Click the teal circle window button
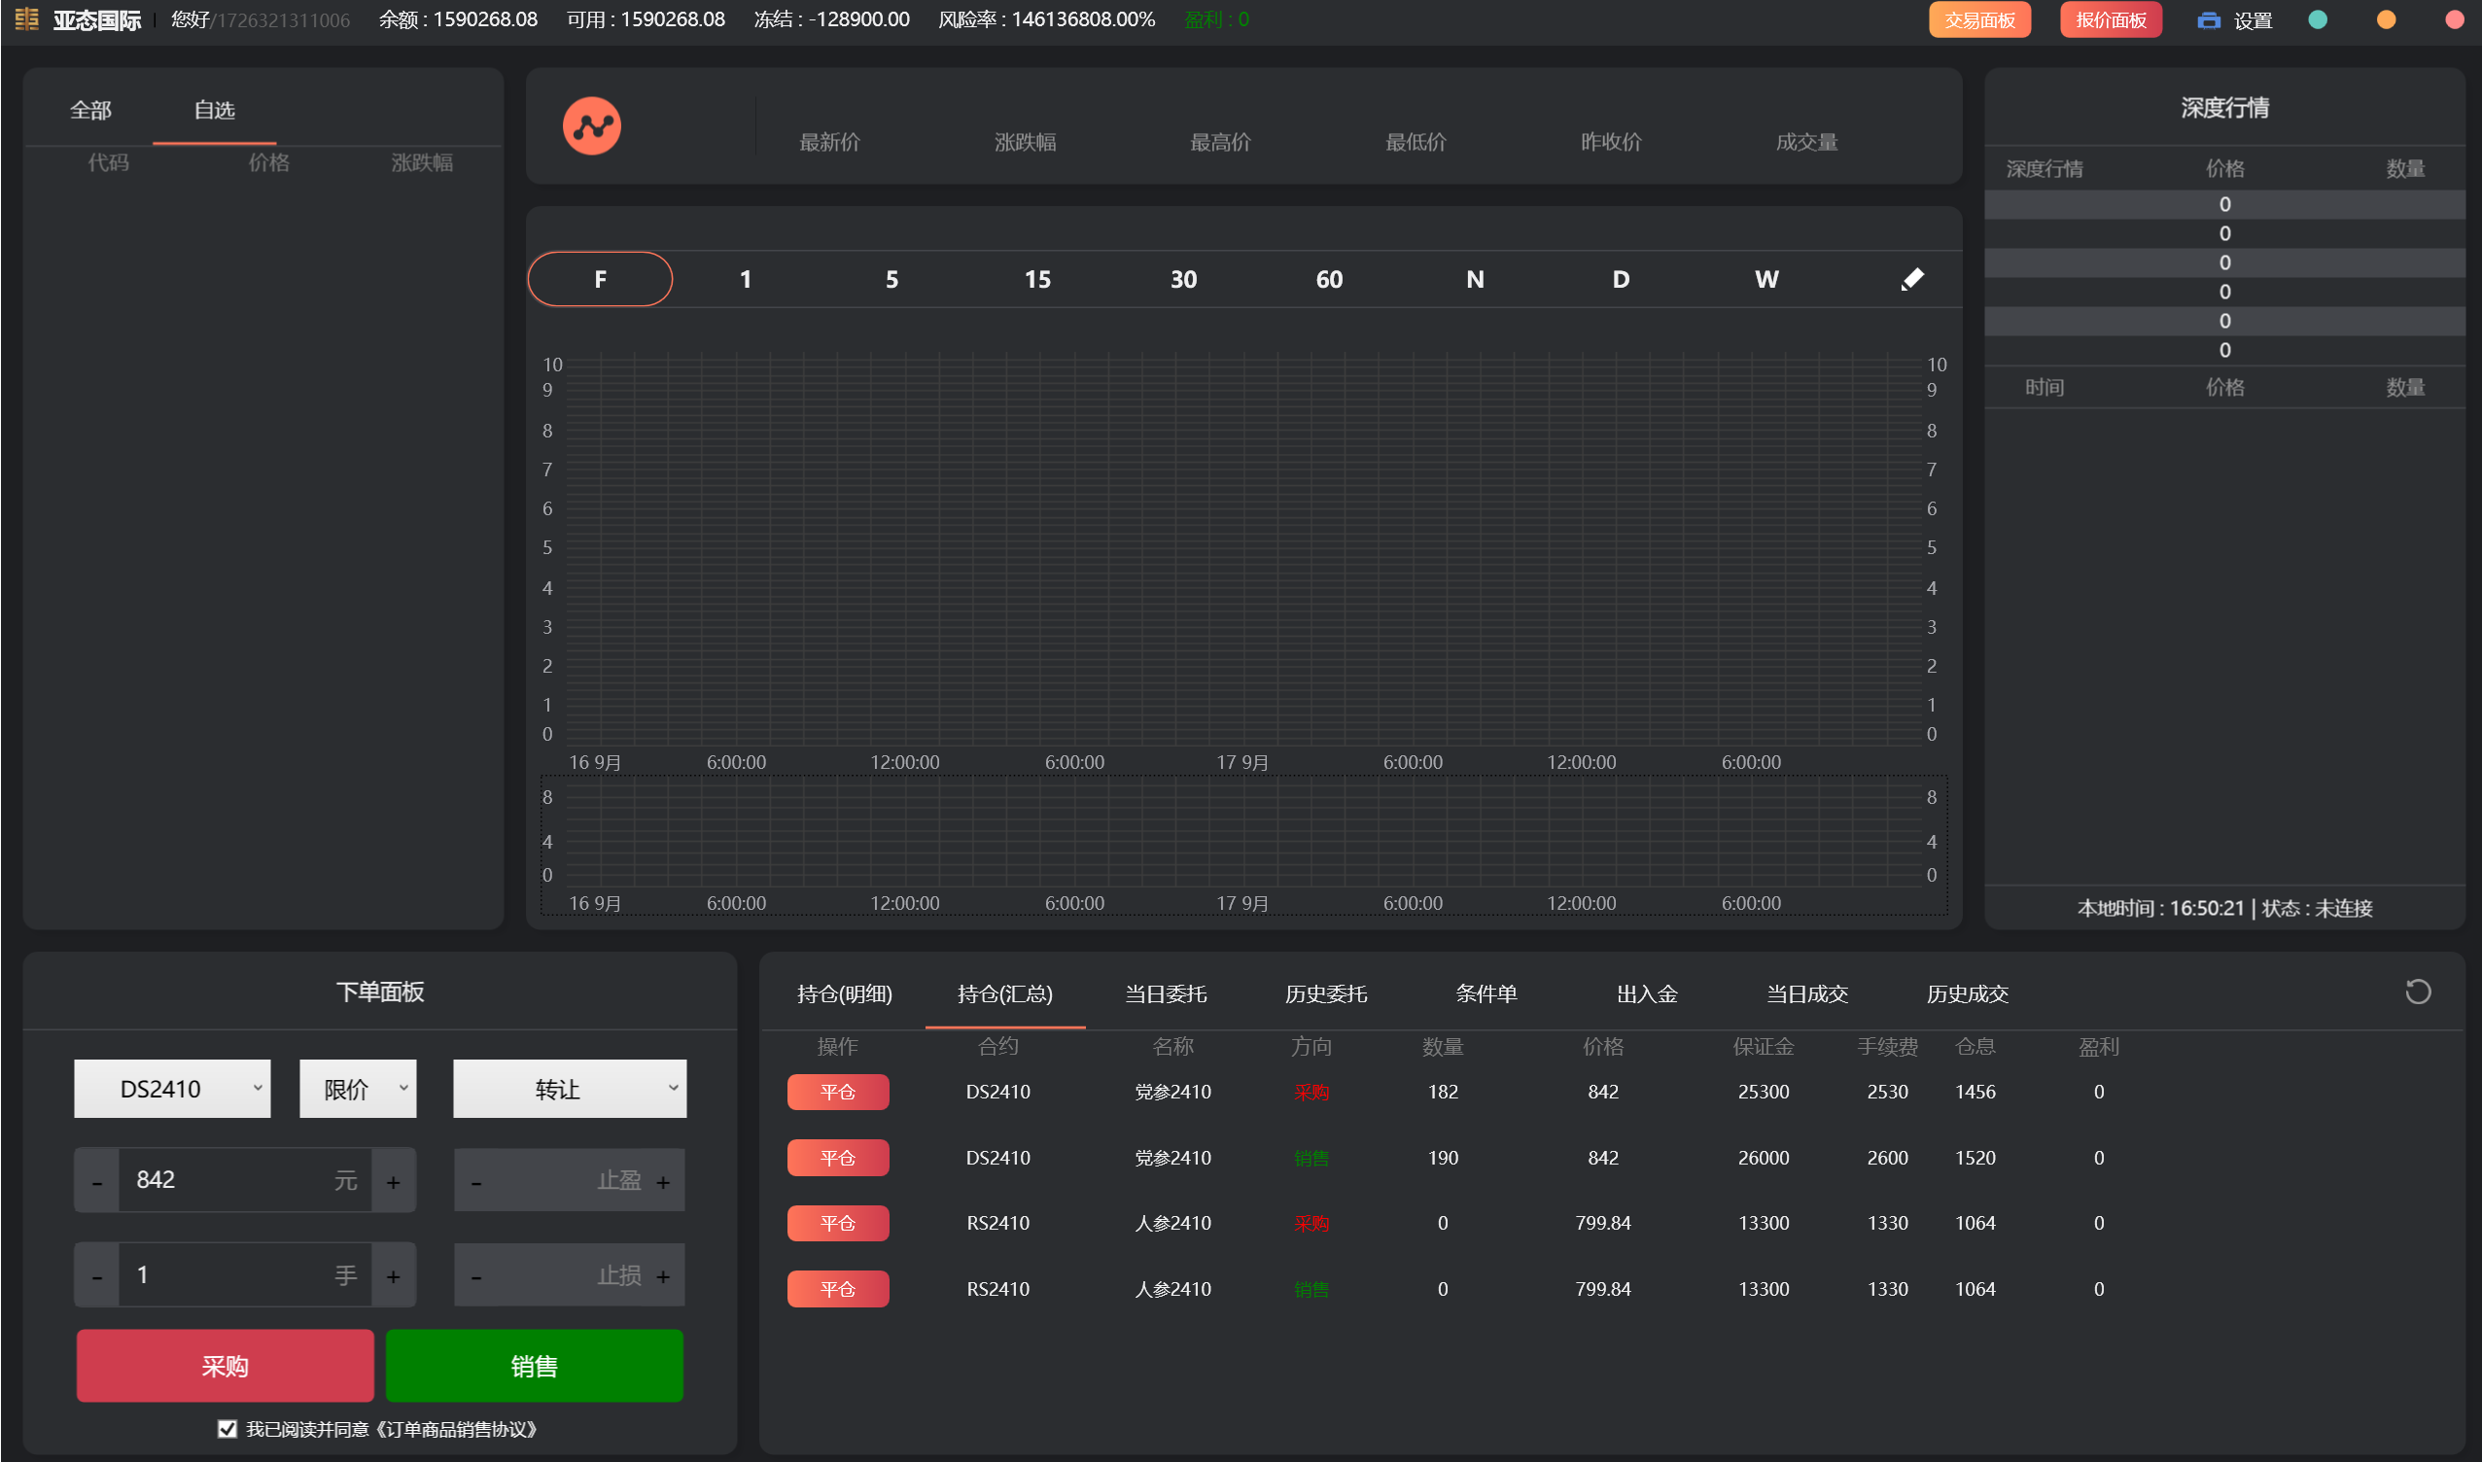Image resolution: width=2482 pixels, height=1462 pixels. pos(2317,19)
